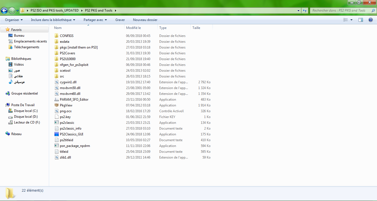Click the refresh icon beside address bar
The image size is (377, 201).
pos(305,10)
